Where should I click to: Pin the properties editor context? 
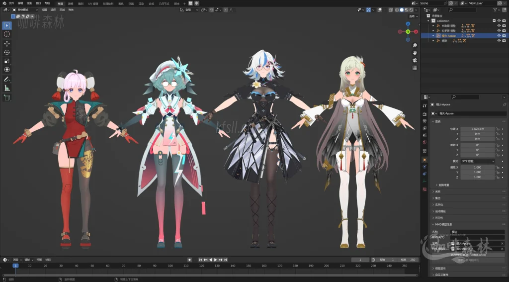504,104
